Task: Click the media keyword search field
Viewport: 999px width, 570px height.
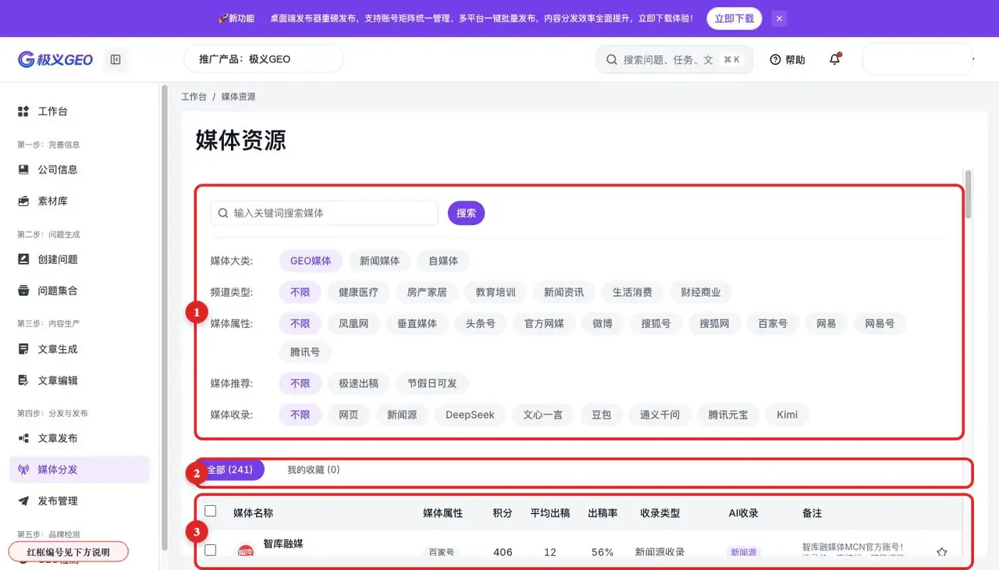Action: coord(325,213)
